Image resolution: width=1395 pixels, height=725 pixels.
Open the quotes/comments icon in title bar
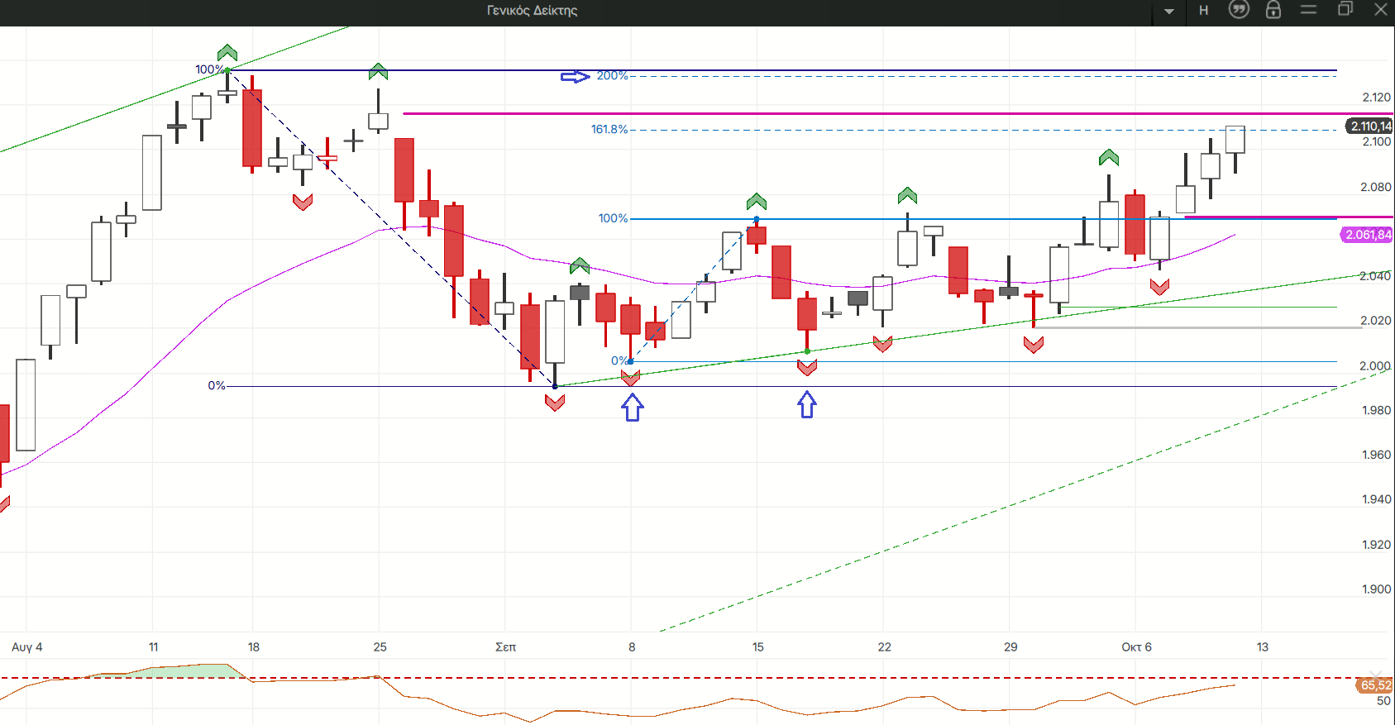pyautogui.click(x=1239, y=10)
